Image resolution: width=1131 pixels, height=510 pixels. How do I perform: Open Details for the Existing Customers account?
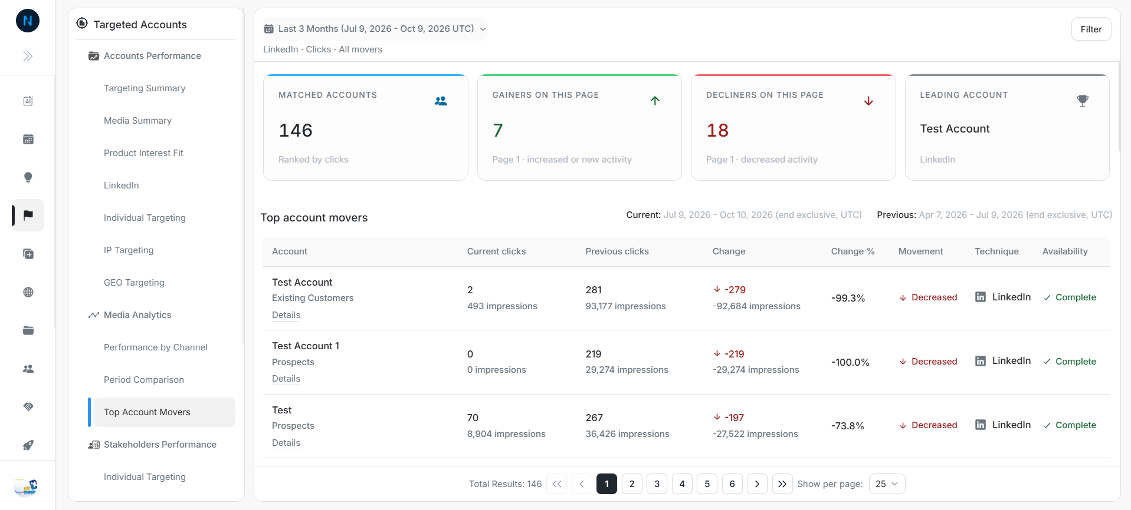coord(286,315)
